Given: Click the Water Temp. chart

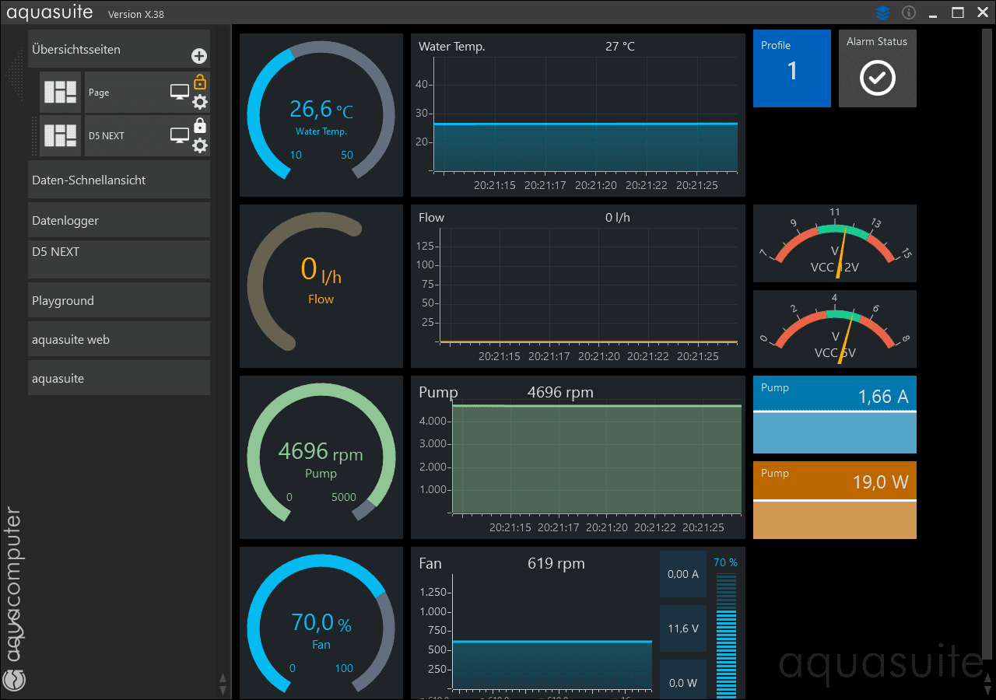Looking at the screenshot, I should click(578, 115).
